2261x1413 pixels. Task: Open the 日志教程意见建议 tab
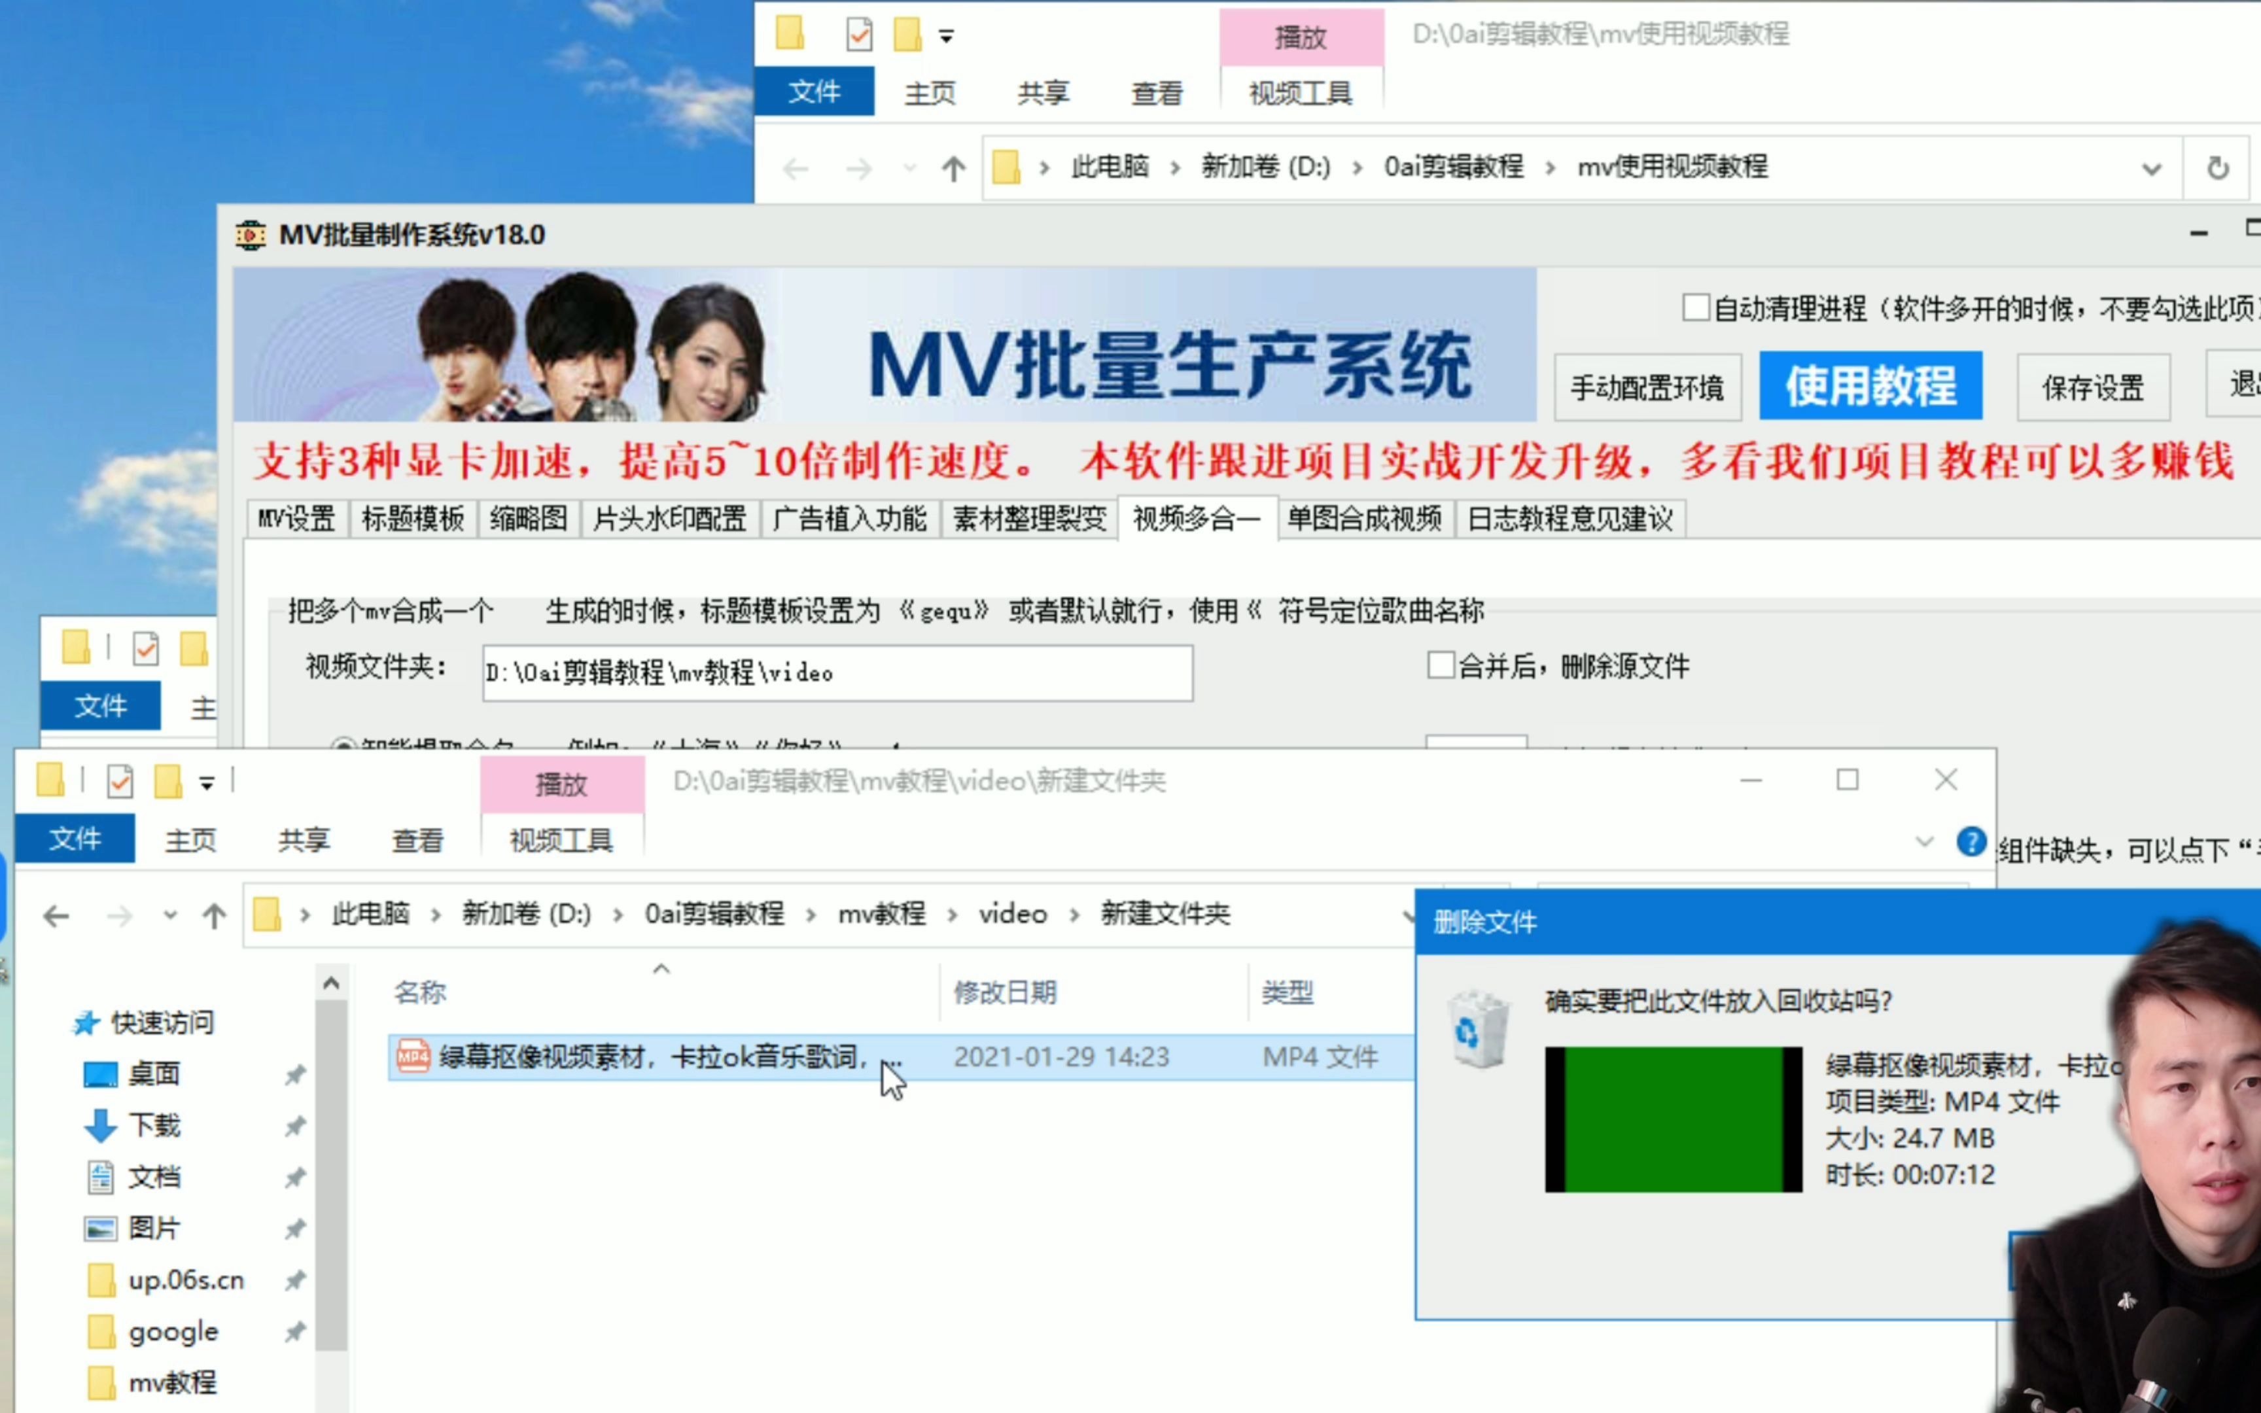(x=1569, y=519)
